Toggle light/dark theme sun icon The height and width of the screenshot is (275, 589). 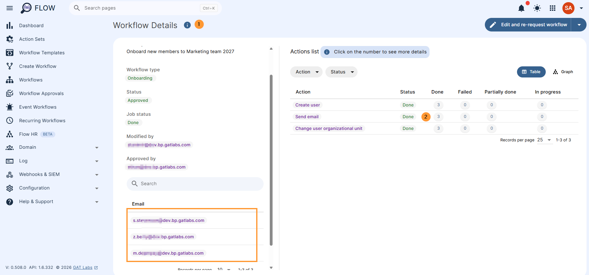[537, 8]
